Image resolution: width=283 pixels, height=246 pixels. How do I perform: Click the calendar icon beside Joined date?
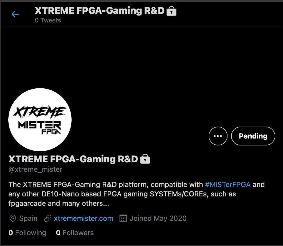[x=123, y=218]
